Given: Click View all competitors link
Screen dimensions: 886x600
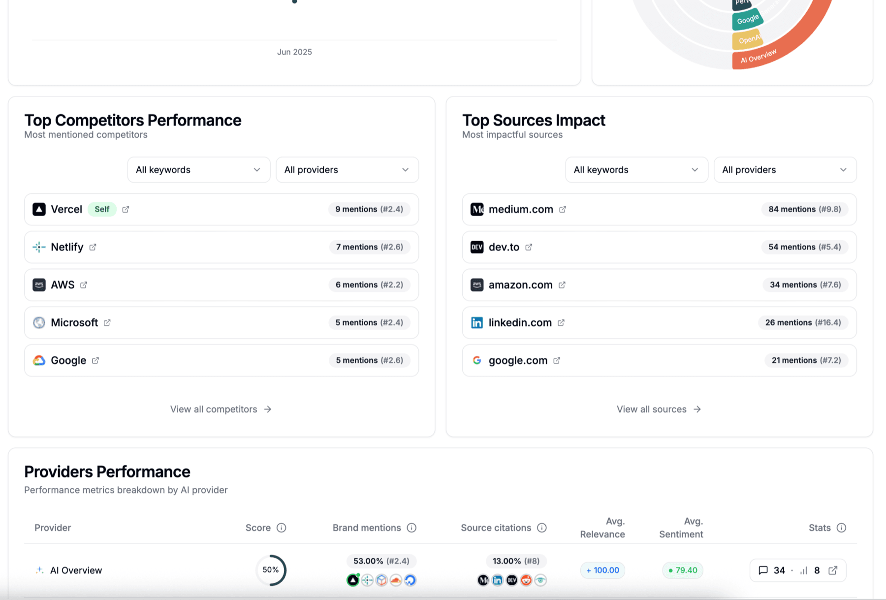Looking at the screenshot, I should click(221, 410).
